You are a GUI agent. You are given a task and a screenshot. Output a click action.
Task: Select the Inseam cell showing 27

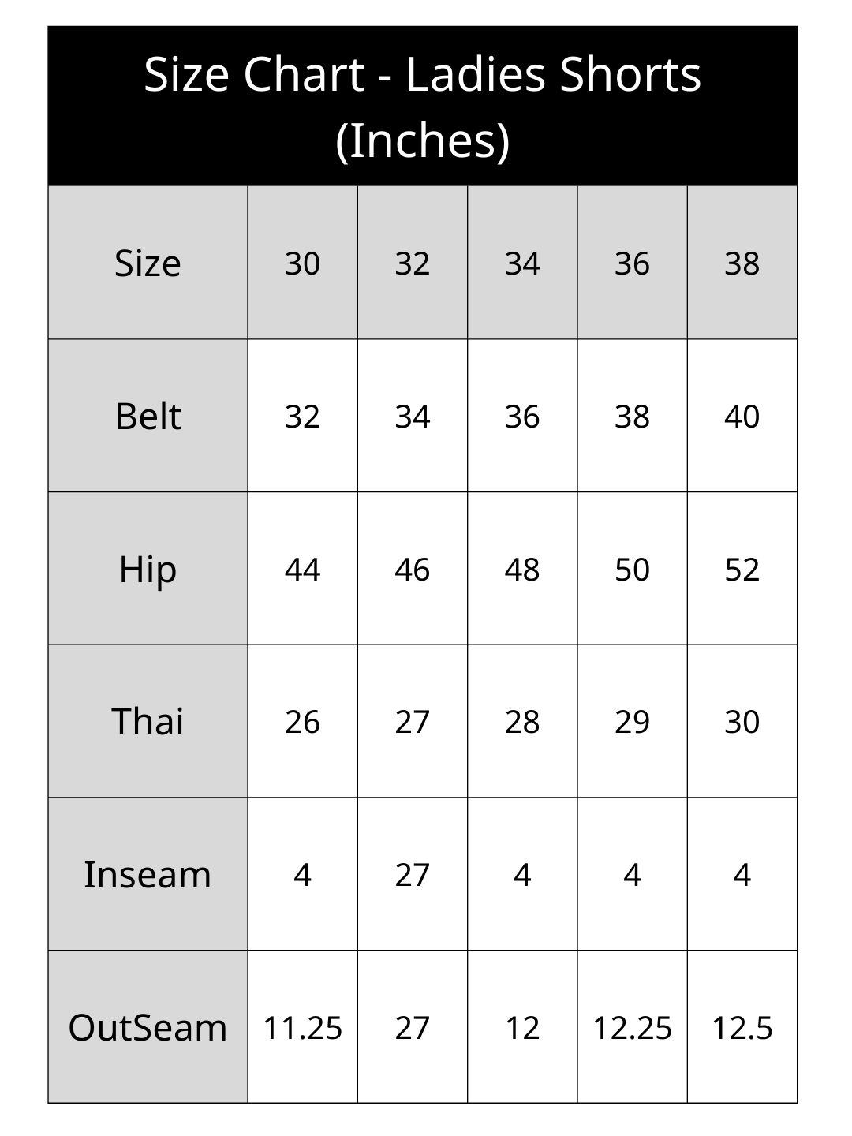[x=413, y=874]
